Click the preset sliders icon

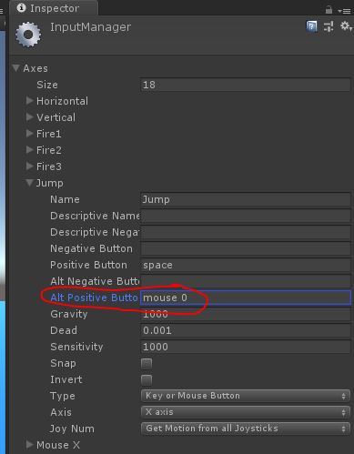[329, 26]
